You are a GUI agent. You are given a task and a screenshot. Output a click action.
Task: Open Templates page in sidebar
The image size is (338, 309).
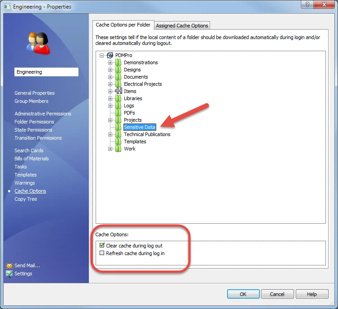point(26,175)
